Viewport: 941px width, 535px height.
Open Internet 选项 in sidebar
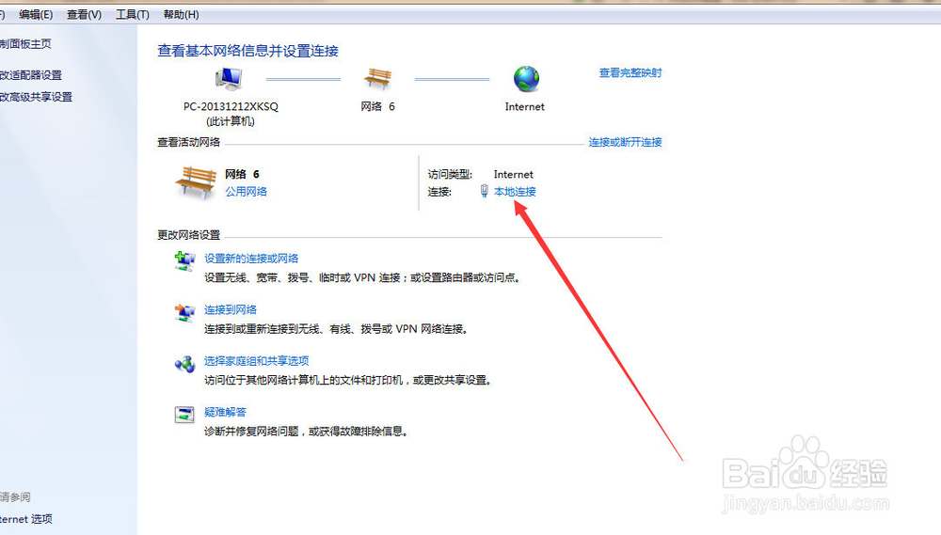26,519
